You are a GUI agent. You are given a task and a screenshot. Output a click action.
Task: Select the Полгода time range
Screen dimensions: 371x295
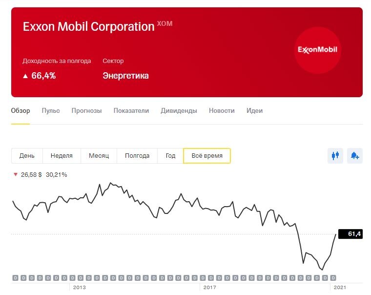point(137,156)
